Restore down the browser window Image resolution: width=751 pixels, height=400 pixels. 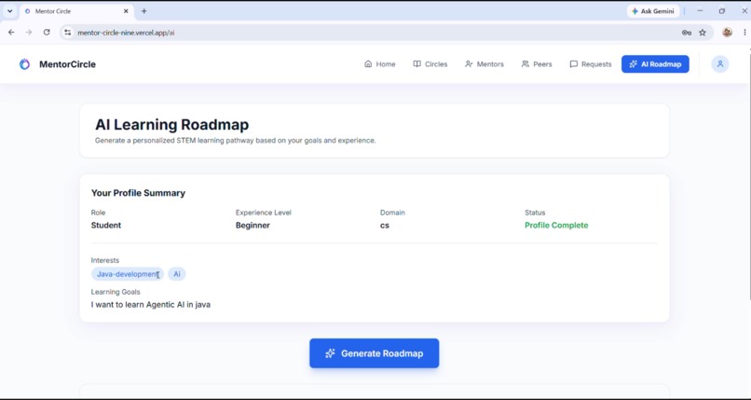coord(722,10)
